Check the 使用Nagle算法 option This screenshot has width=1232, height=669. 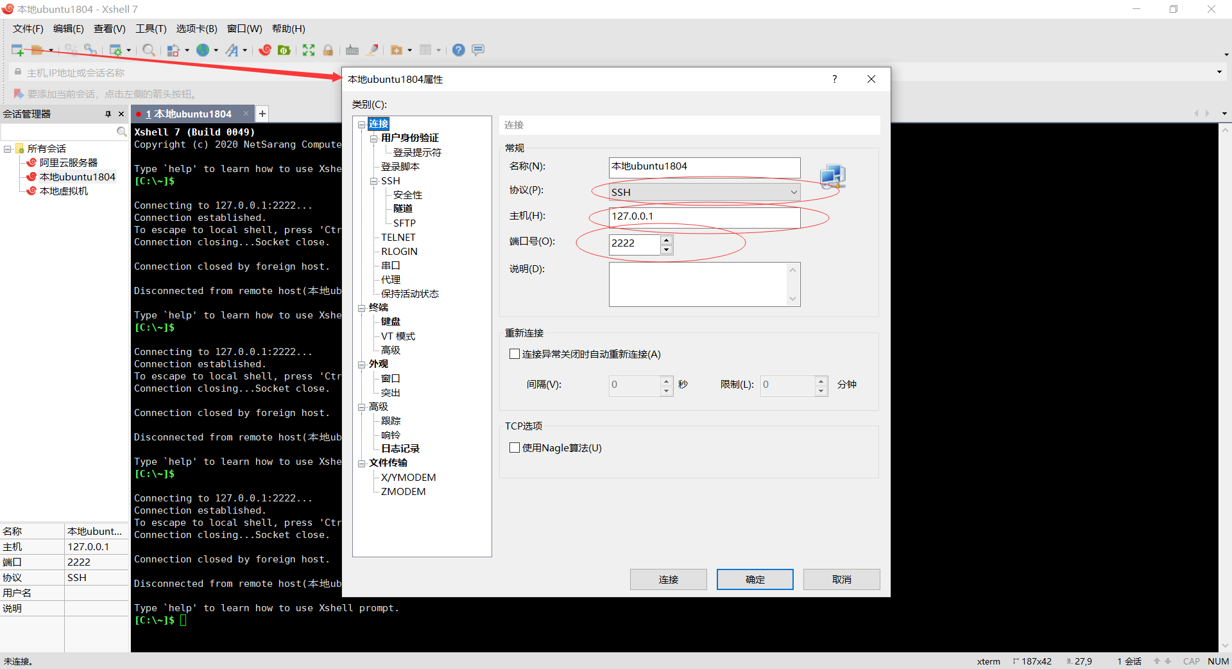(515, 447)
